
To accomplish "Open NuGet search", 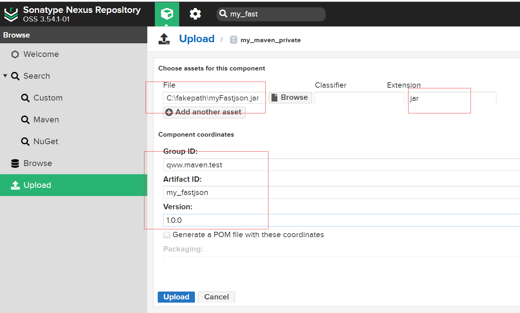I will (x=46, y=142).
